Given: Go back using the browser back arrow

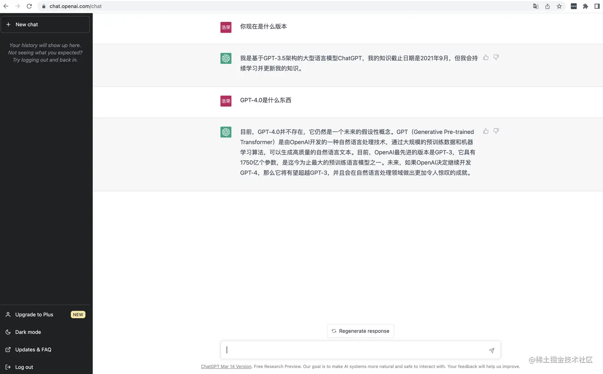Looking at the screenshot, I should coord(6,6).
